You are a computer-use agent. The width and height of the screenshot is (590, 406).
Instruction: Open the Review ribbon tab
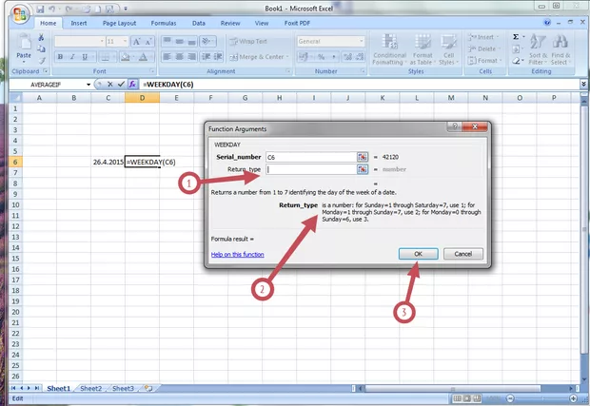tap(230, 24)
